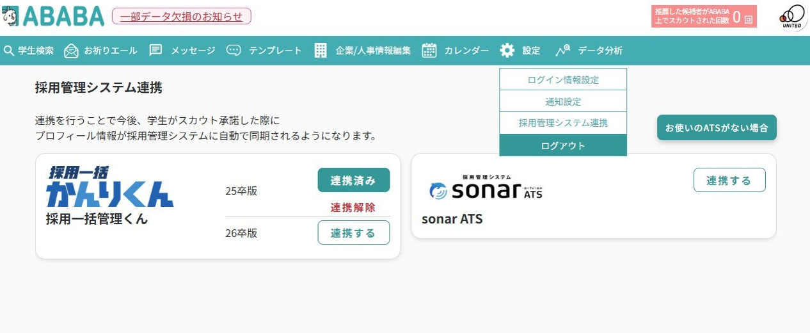
Task: Click the UNITED company avatar icon
Action: (x=793, y=16)
